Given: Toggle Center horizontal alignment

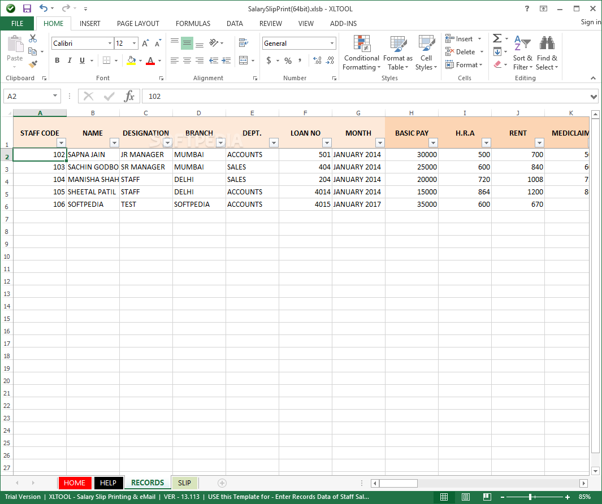Looking at the screenshot, I should (187, 60).
